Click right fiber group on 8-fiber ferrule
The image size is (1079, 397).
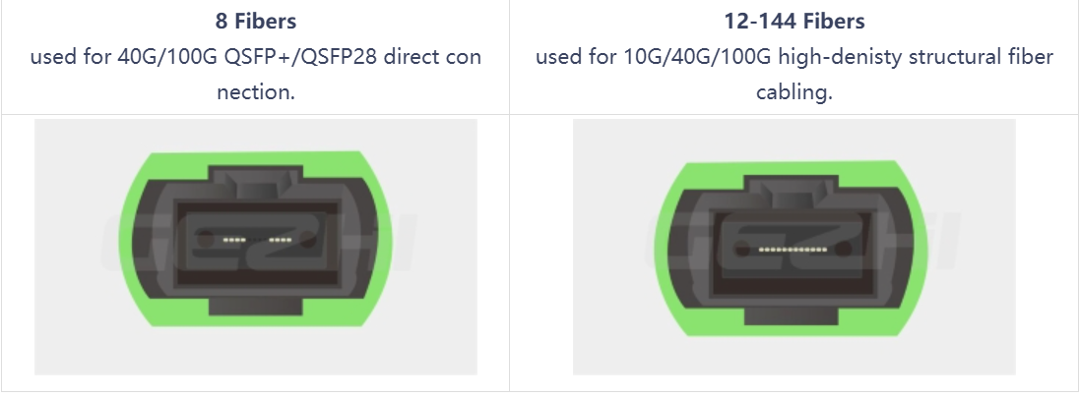(280, 239)
